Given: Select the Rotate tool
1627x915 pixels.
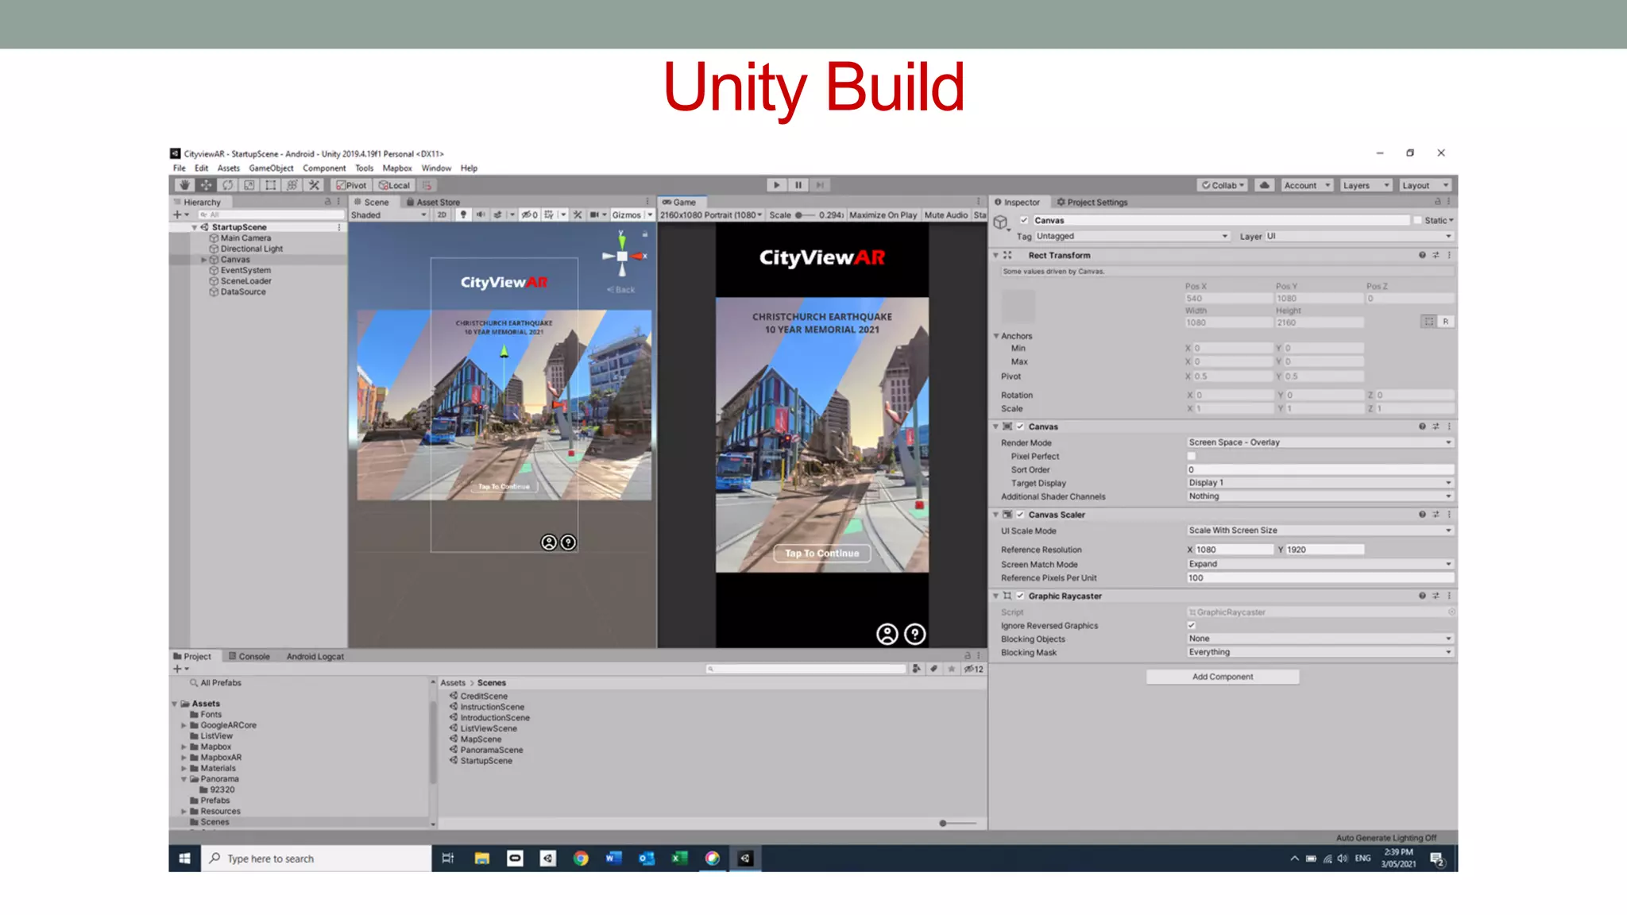Looking at the screenshot, I should tap(228, 185).
